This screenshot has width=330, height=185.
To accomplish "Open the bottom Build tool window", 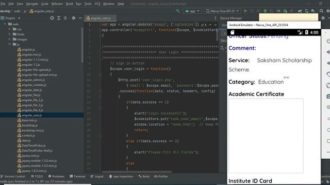I will click(144, 176).
